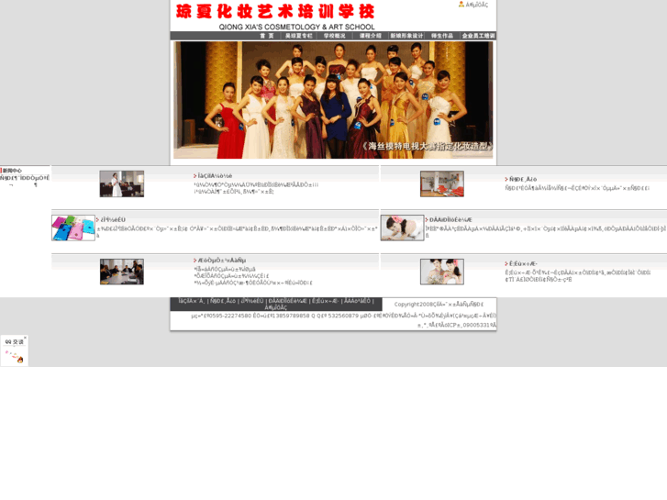Screen dimensions: 667x500
Task: Open the 企业员工培训 navigation item
Action: coord(479,36)
